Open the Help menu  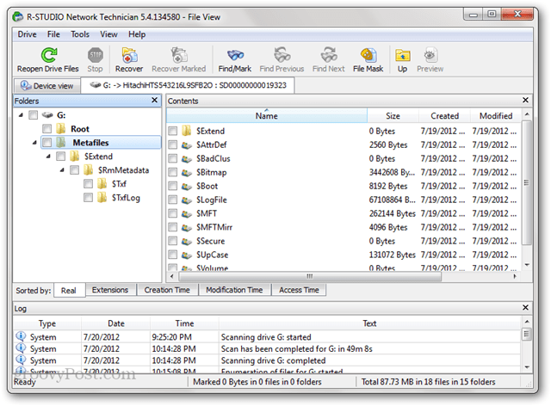pyautogui.click(x=137, y=34)
